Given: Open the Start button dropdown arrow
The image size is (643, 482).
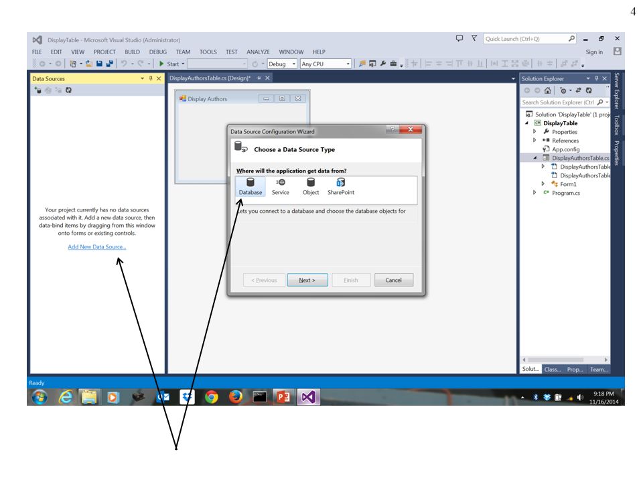Looking at the screenshot, I should [183, 64].
